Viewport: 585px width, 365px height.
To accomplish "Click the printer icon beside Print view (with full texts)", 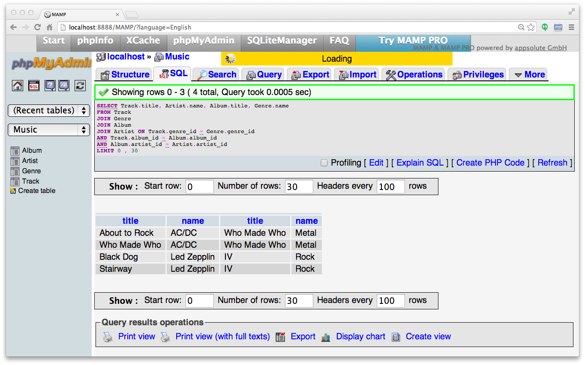I will [165, 337].
